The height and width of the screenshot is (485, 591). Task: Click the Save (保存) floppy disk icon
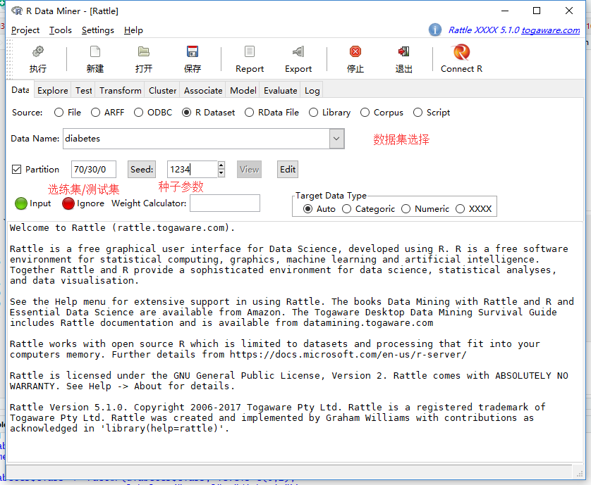(193, 51)
